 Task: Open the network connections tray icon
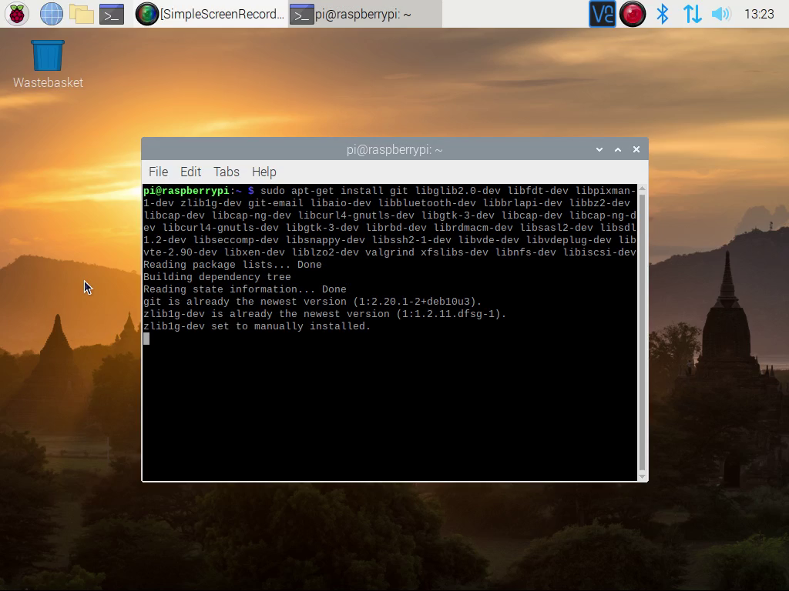click(692, 14)
